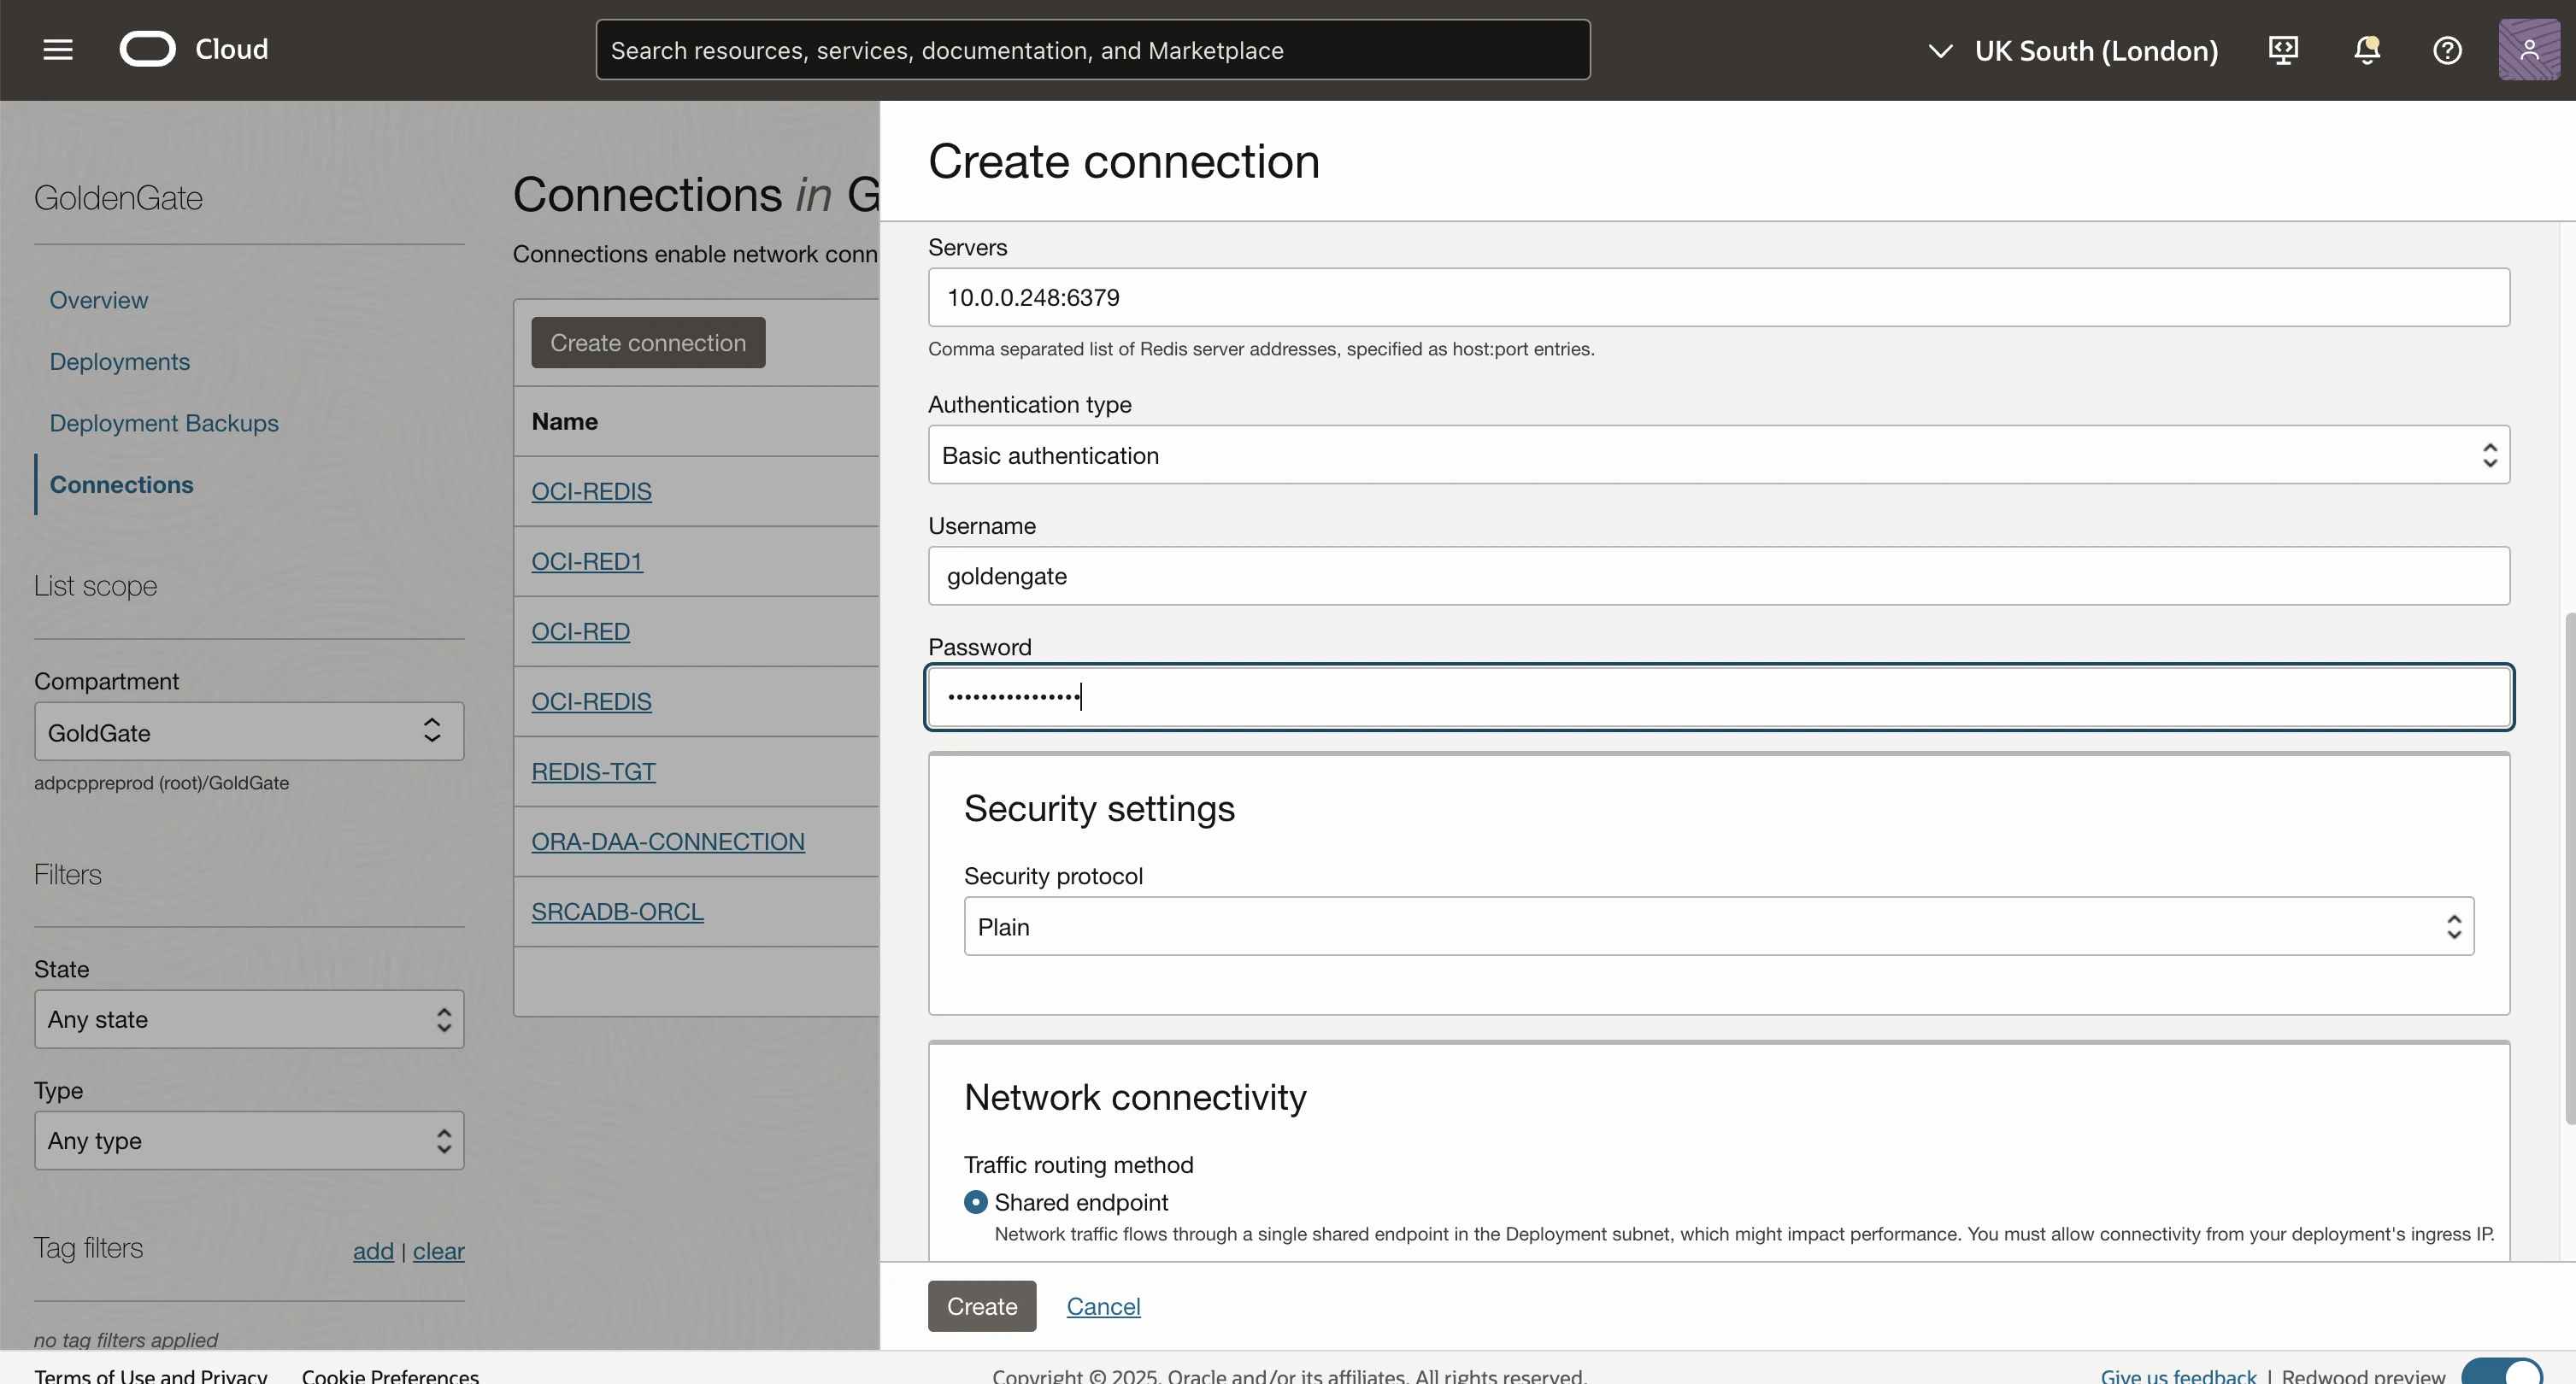Expand the UK South (London) region selector
Image resolution: width=2576 pixels, height=1384 pixels.
[2073, 50]
